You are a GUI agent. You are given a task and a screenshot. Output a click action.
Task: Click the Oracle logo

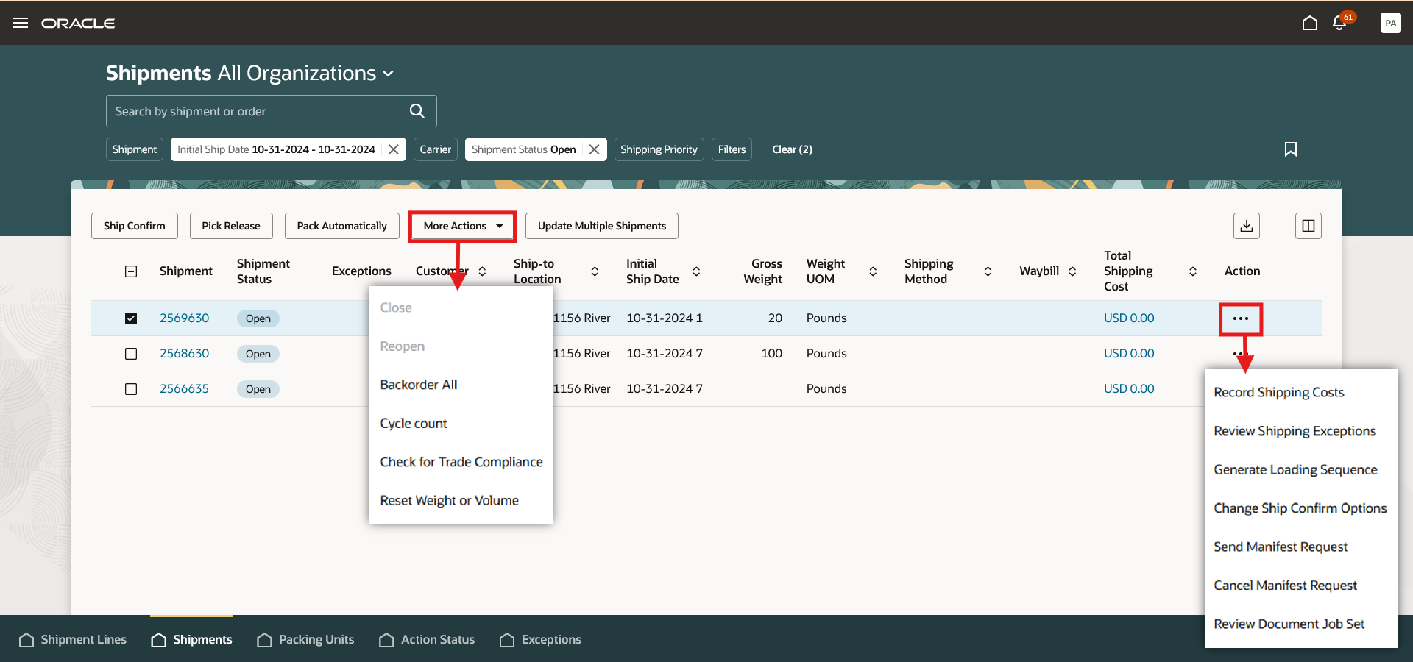tap(78, 24)
